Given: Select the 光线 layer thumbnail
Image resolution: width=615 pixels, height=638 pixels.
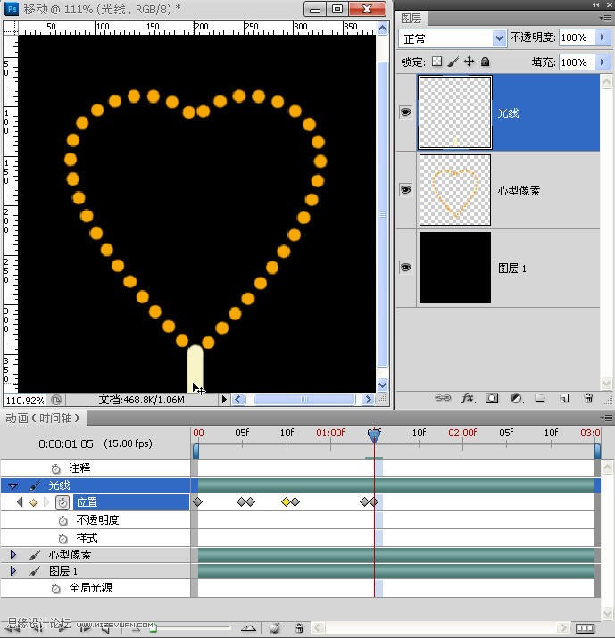Looking at the screenshot, I should tap(455, 112).
